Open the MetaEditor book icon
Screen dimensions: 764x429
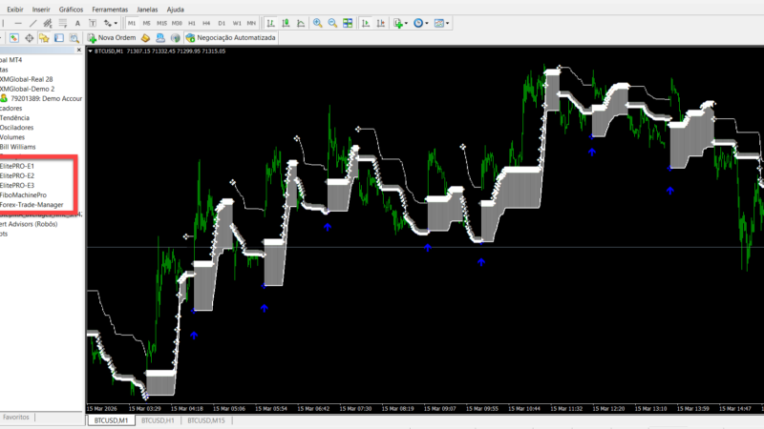point(145,38)
